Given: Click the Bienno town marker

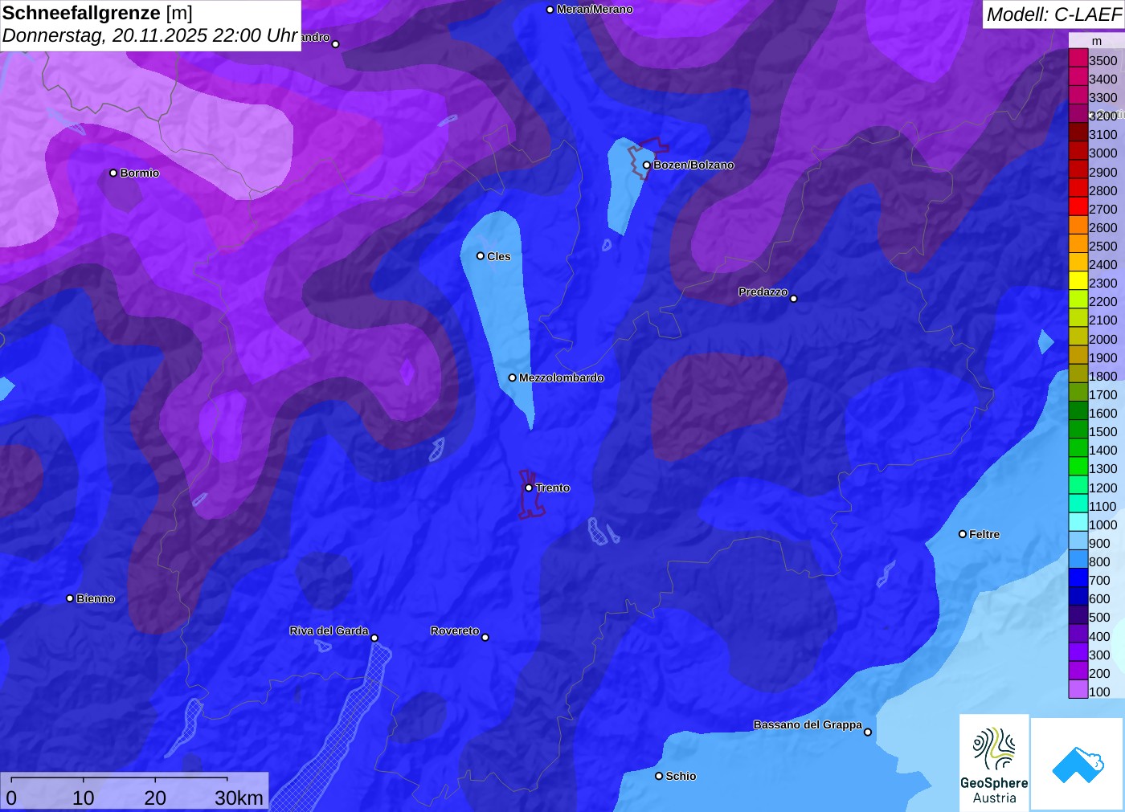Looking at the screenshot, I should coord(70,598).
